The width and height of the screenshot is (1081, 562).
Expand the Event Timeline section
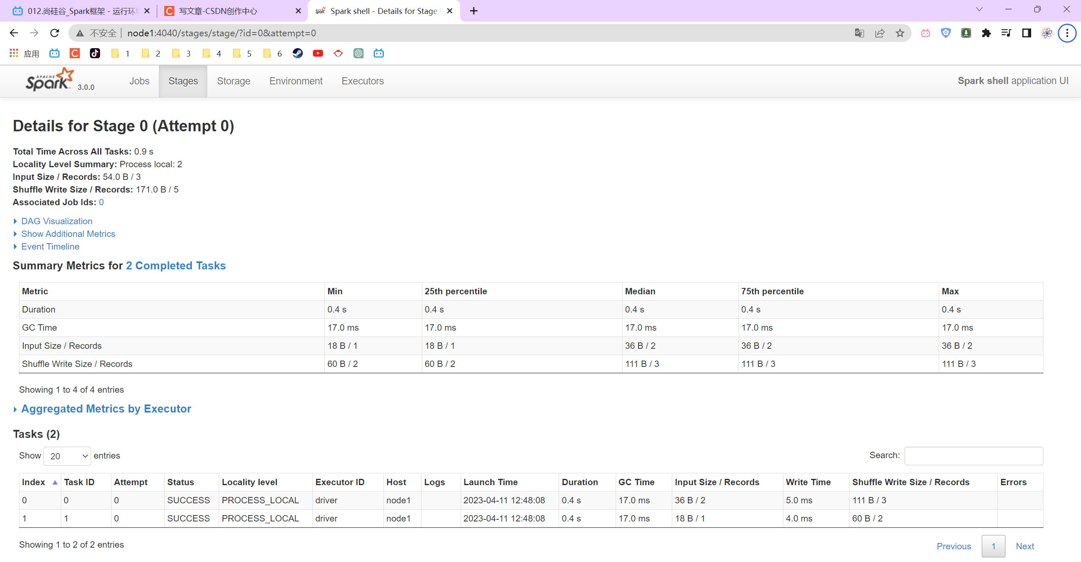(x=50, y=246)
